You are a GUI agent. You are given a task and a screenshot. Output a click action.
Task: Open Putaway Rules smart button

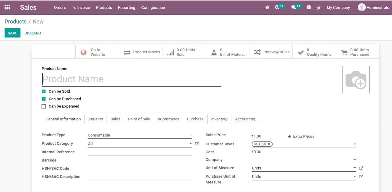271,52
